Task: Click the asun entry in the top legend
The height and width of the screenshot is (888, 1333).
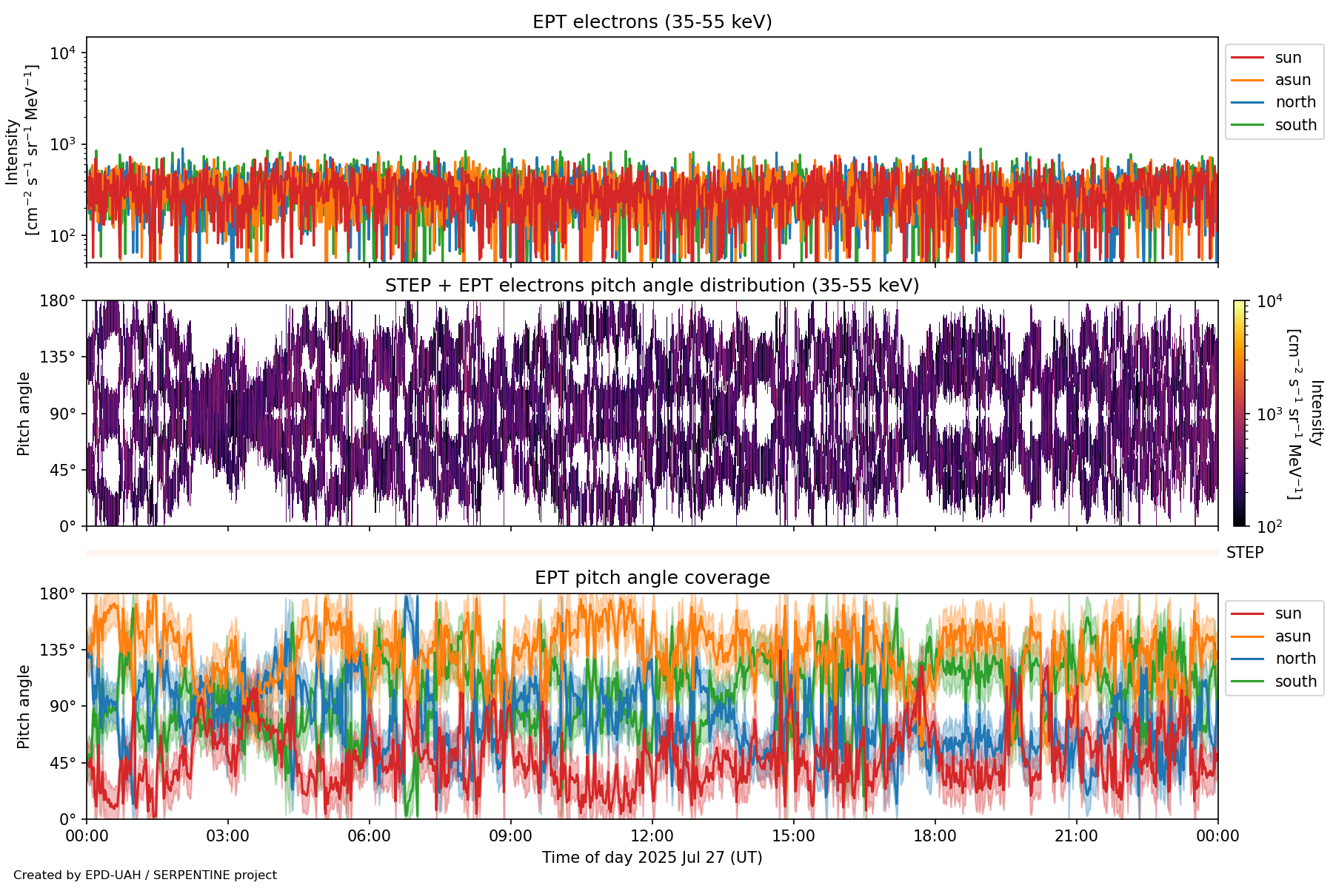Action: pyautogui.click(x=1292, y=80)
